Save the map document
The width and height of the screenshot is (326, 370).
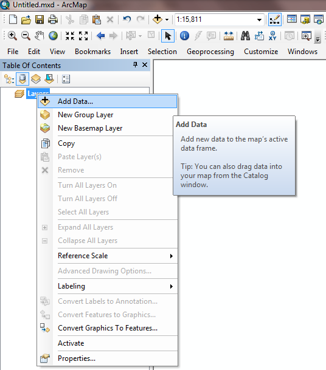[40, 19]
